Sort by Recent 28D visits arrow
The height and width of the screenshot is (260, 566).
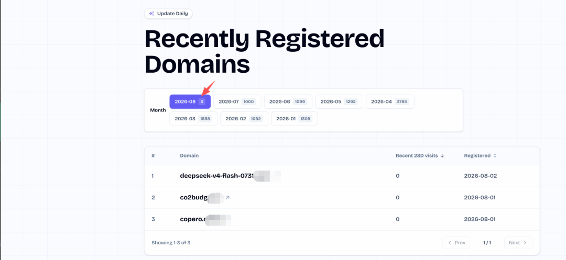coord(442,155)
